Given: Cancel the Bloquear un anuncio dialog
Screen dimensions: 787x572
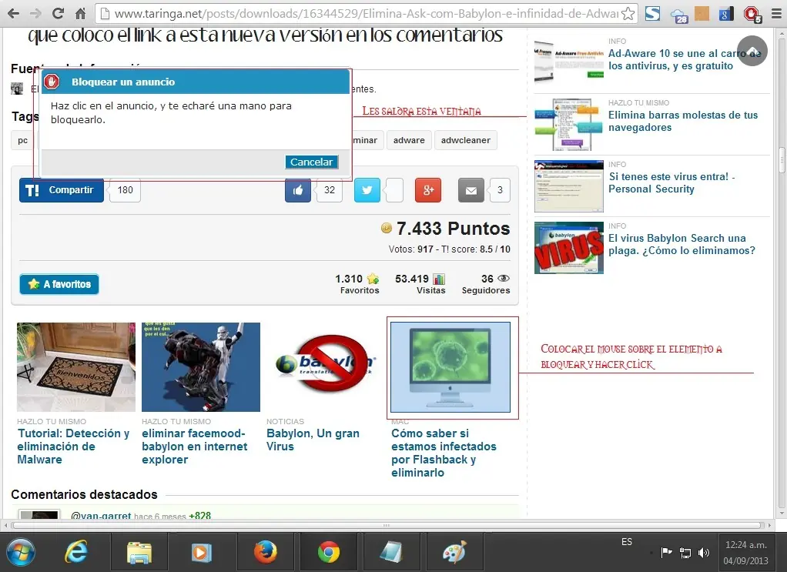Looking at the screenshot, I should click(x=311, y=162).
